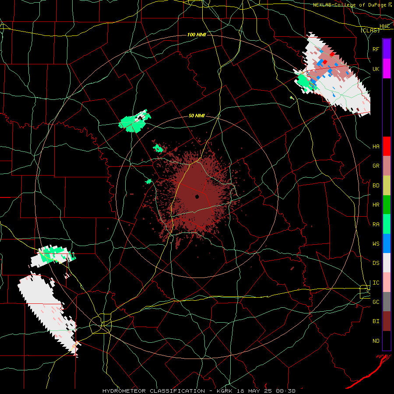This screenshot has width=394, height=394.
Task: Click the dark red BI legend swatch
Action: click(x=387, y=321)
